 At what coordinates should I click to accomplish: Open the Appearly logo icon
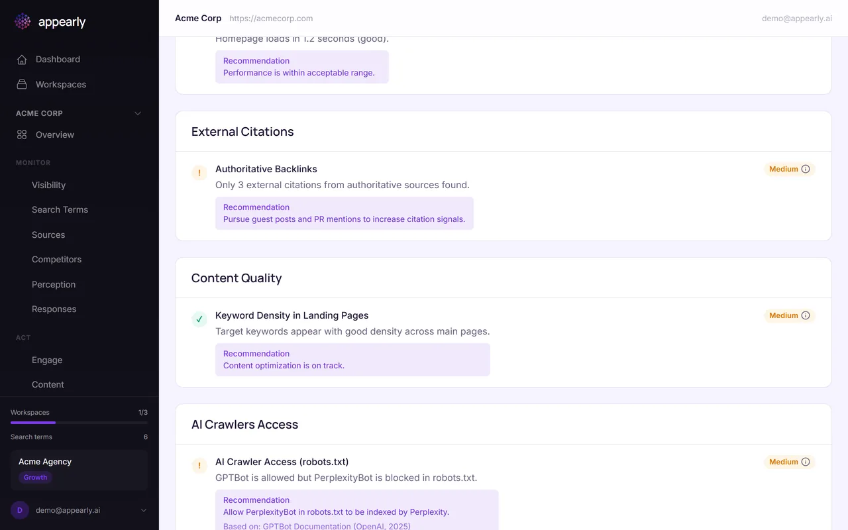pyautogui.click(x=22, y=21)
